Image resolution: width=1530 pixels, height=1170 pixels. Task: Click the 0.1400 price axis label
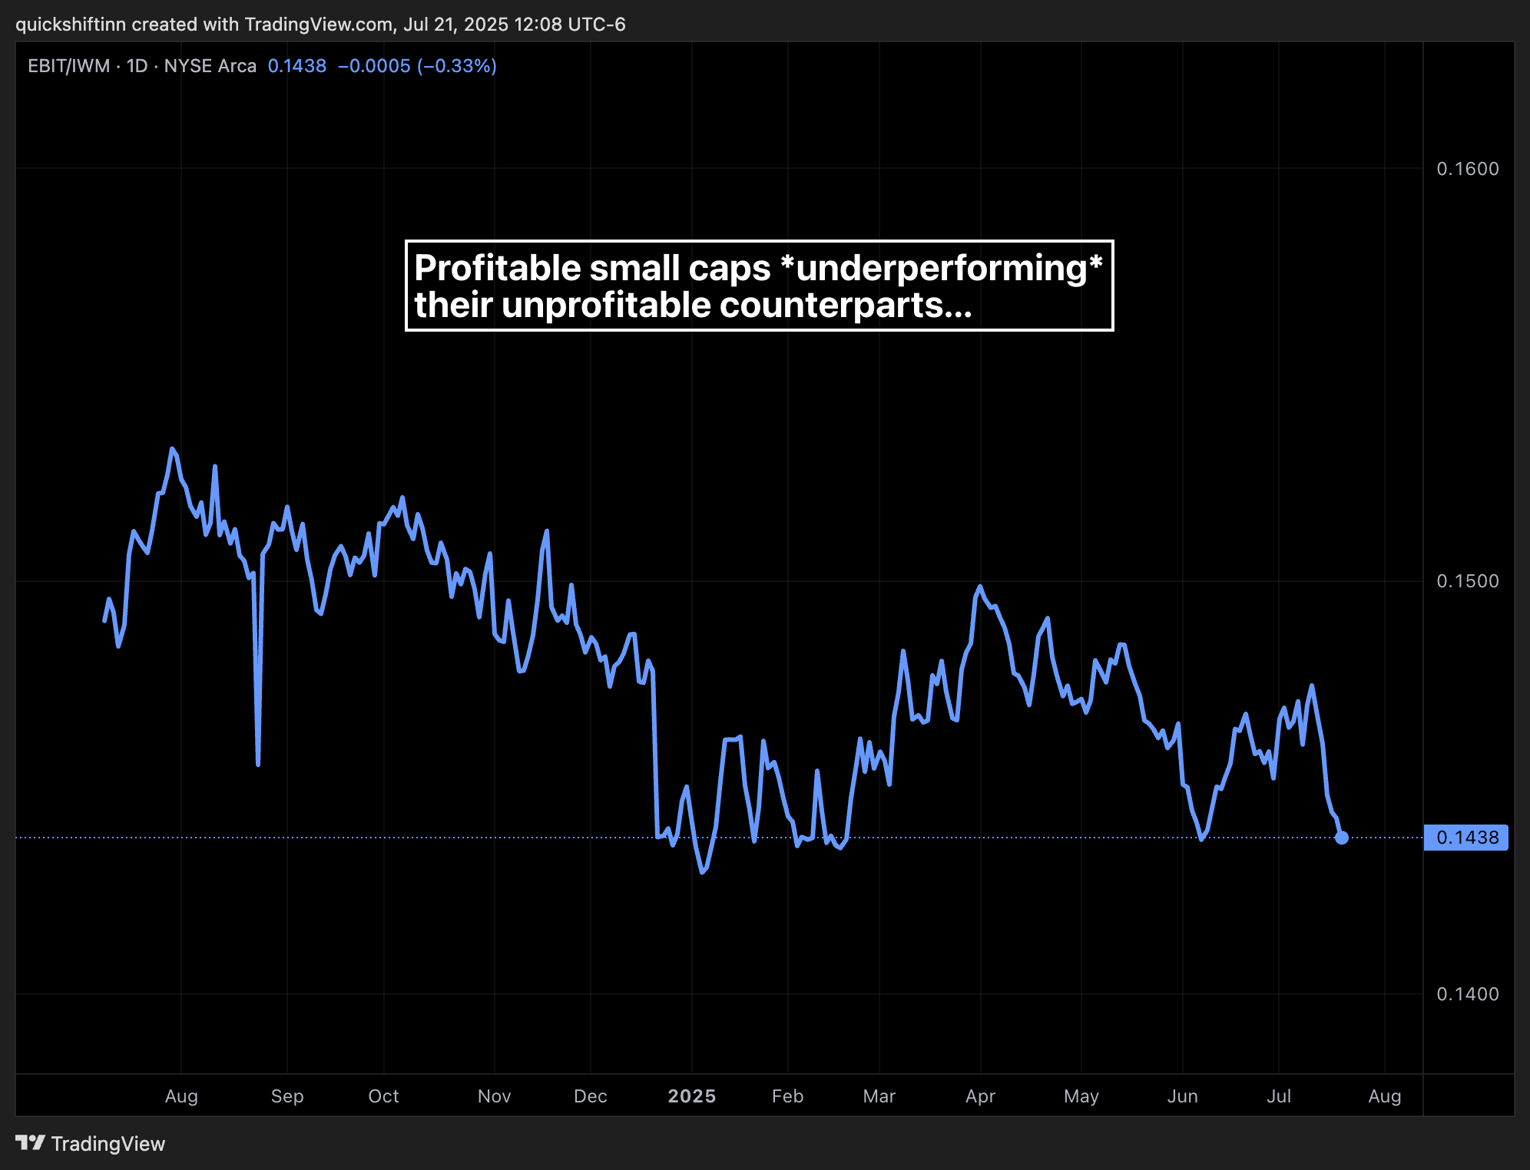coord(1468,994)
